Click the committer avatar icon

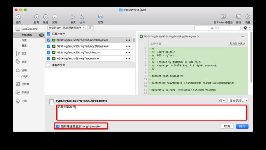click(x=52, y=101)
